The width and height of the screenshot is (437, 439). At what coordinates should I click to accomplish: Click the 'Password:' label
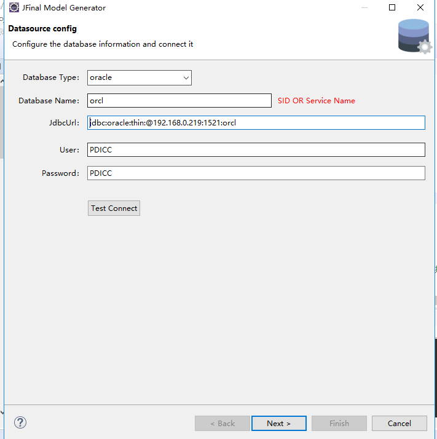click(x=60, y=173)
